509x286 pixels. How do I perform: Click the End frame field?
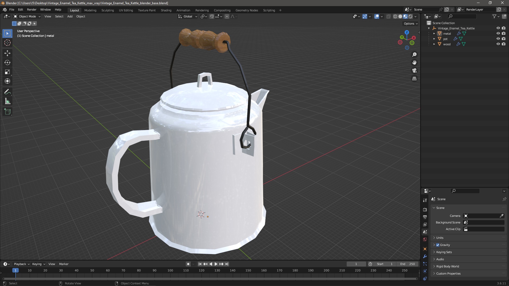407,264
